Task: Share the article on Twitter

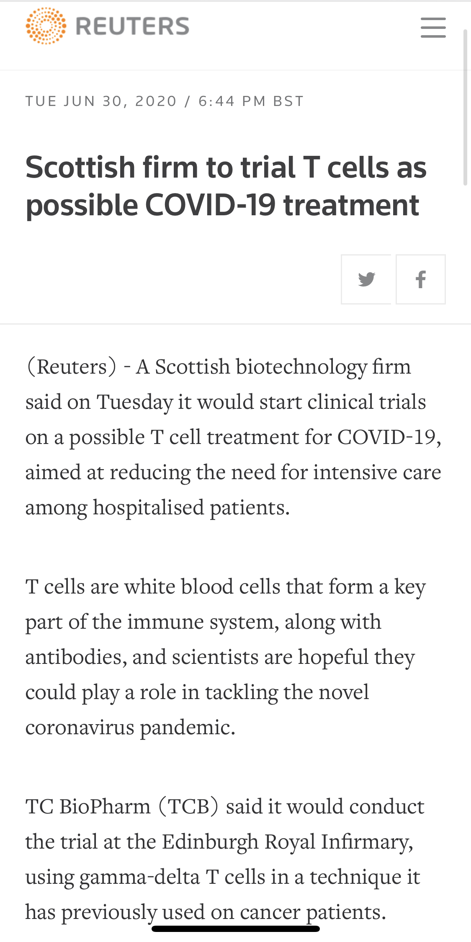Action: (366, 279)
